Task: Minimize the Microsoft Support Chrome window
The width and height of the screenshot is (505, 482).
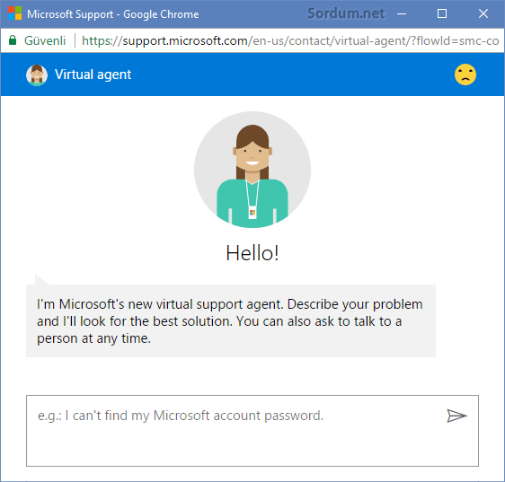Action: coord(402,13)
